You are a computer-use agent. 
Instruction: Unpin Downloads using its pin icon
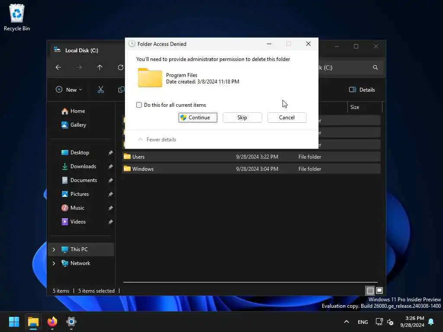point(110,166)
